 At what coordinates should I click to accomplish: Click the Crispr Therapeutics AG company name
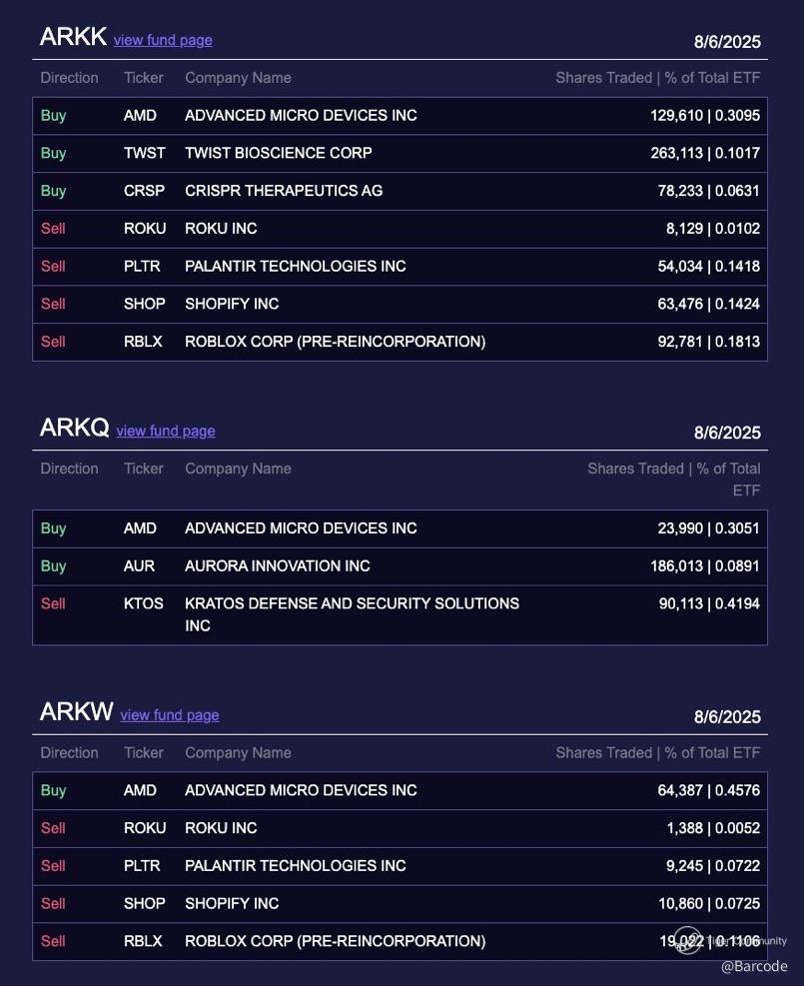284,191
